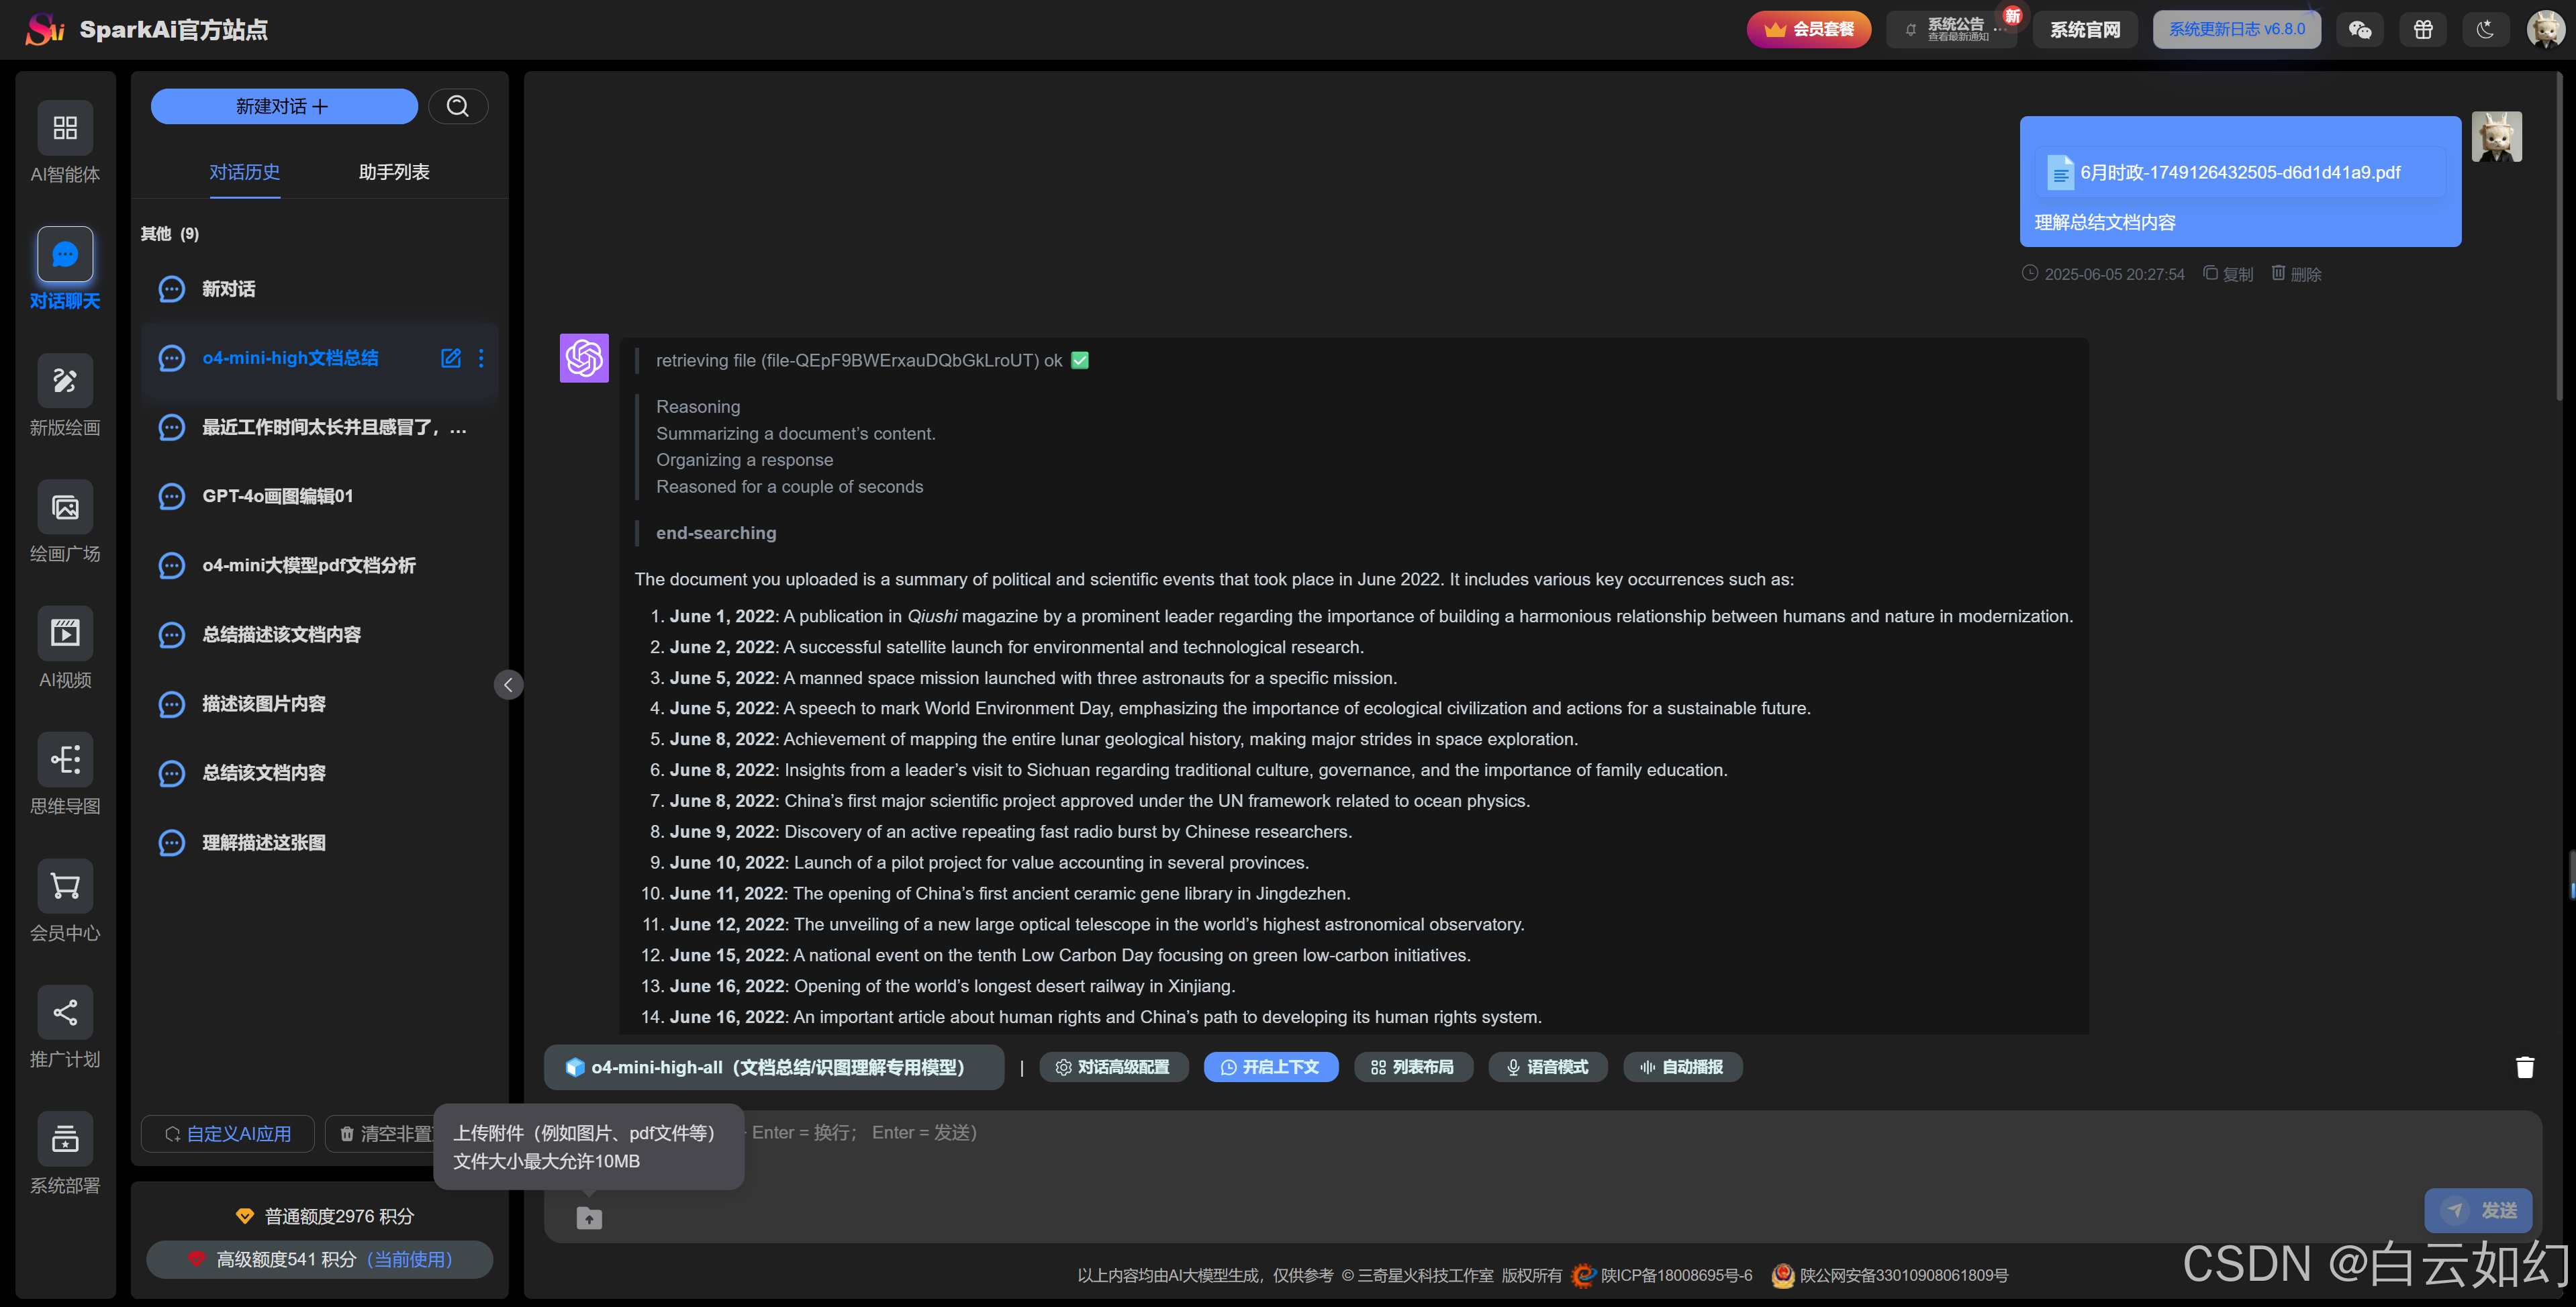Open the AI智能体 sidebar icon

[65, 128]
